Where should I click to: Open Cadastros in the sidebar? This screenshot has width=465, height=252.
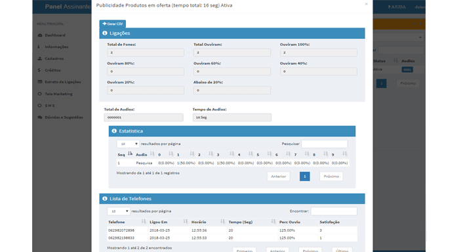[x=54, y=58]
